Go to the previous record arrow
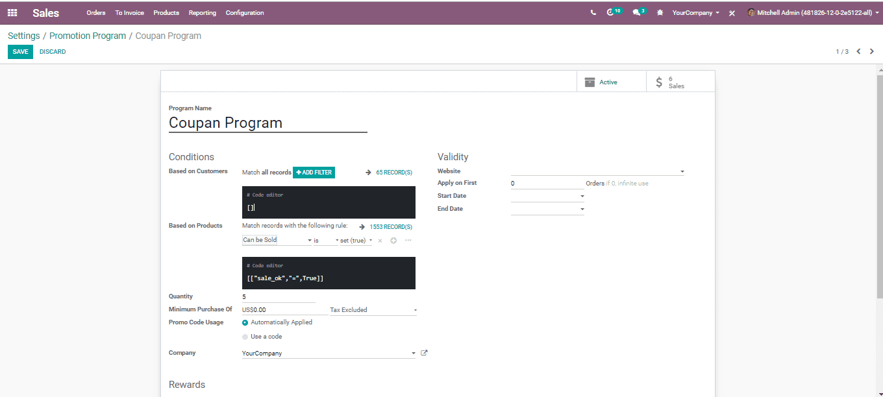This screenshot has width=883, height=397. (x=858, y=51)
